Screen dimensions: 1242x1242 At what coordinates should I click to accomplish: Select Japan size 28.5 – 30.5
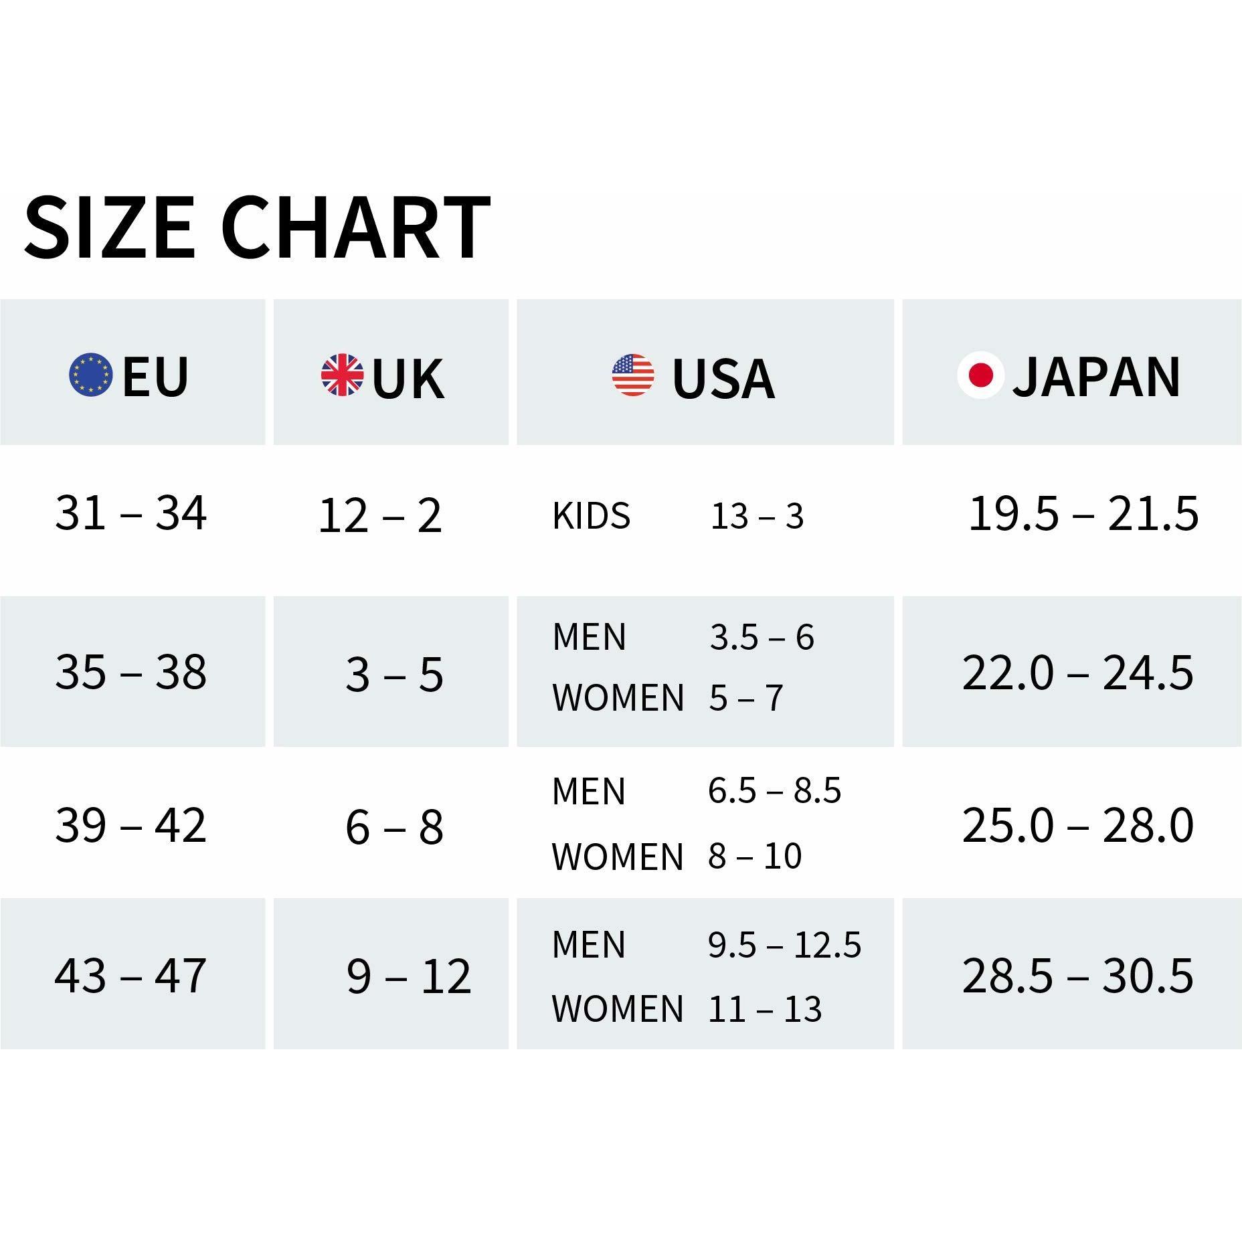click(x=1078, y=976)
